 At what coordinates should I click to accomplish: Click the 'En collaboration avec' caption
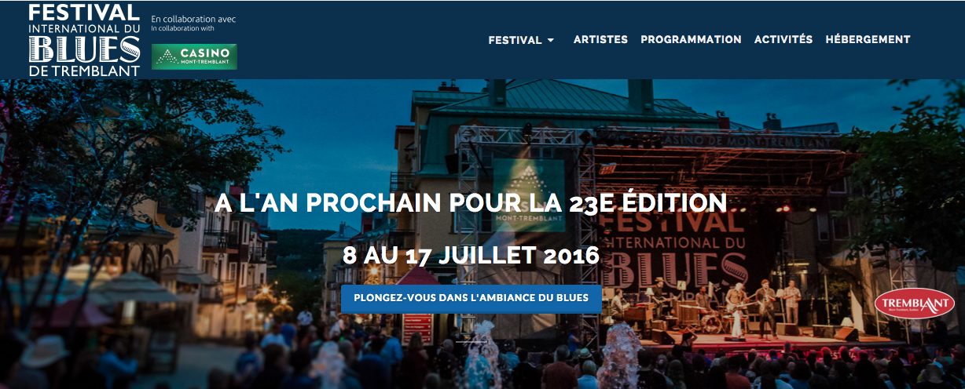[193, 19]
